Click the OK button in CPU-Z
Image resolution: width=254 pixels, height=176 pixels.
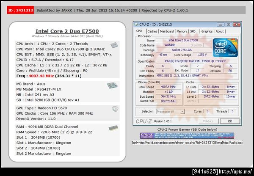pyautogui.click(x=230, y=121)
